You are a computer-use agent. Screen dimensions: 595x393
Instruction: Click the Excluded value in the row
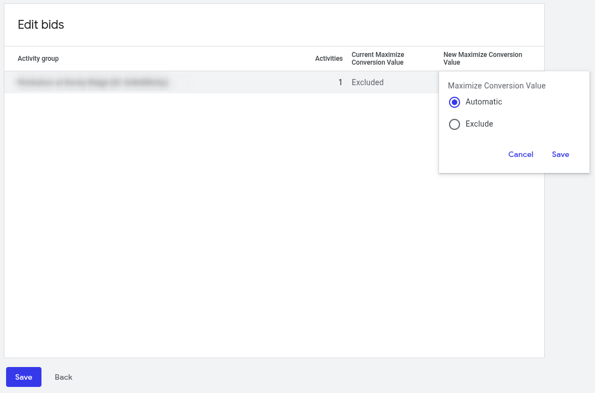367,82
